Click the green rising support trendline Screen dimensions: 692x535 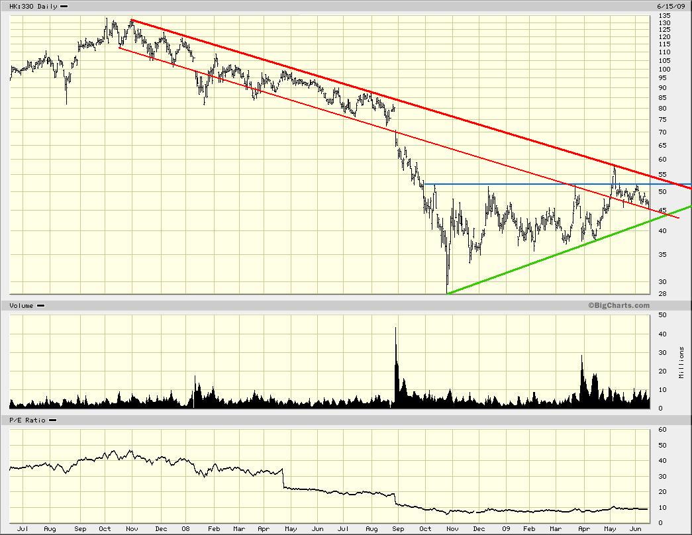pos(569,250)
